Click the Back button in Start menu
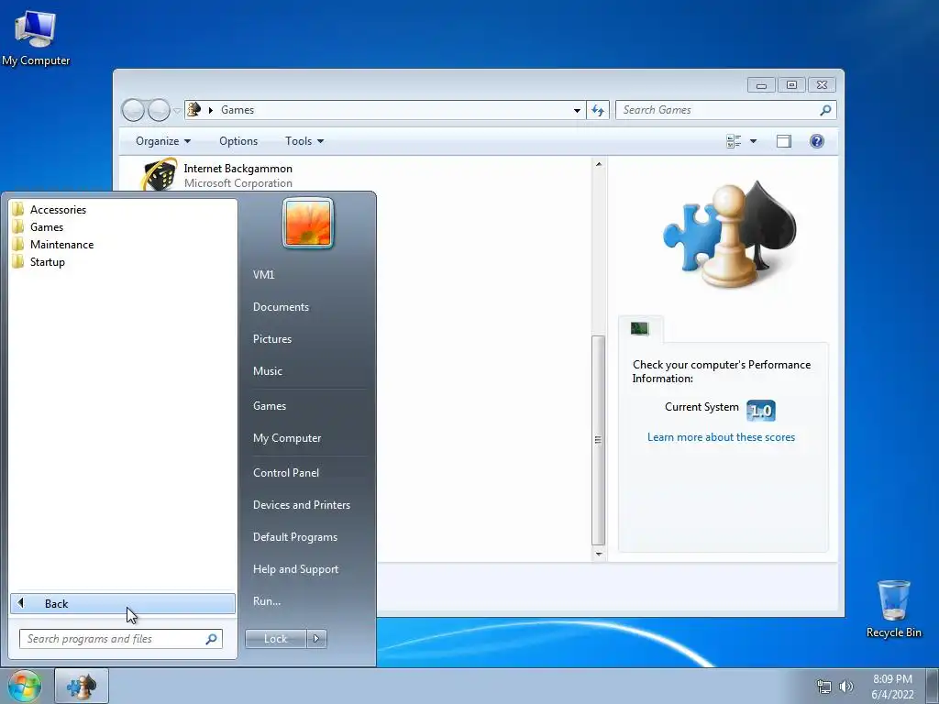The height and width of the screenshot is (704, 939). tap(123, 603)
